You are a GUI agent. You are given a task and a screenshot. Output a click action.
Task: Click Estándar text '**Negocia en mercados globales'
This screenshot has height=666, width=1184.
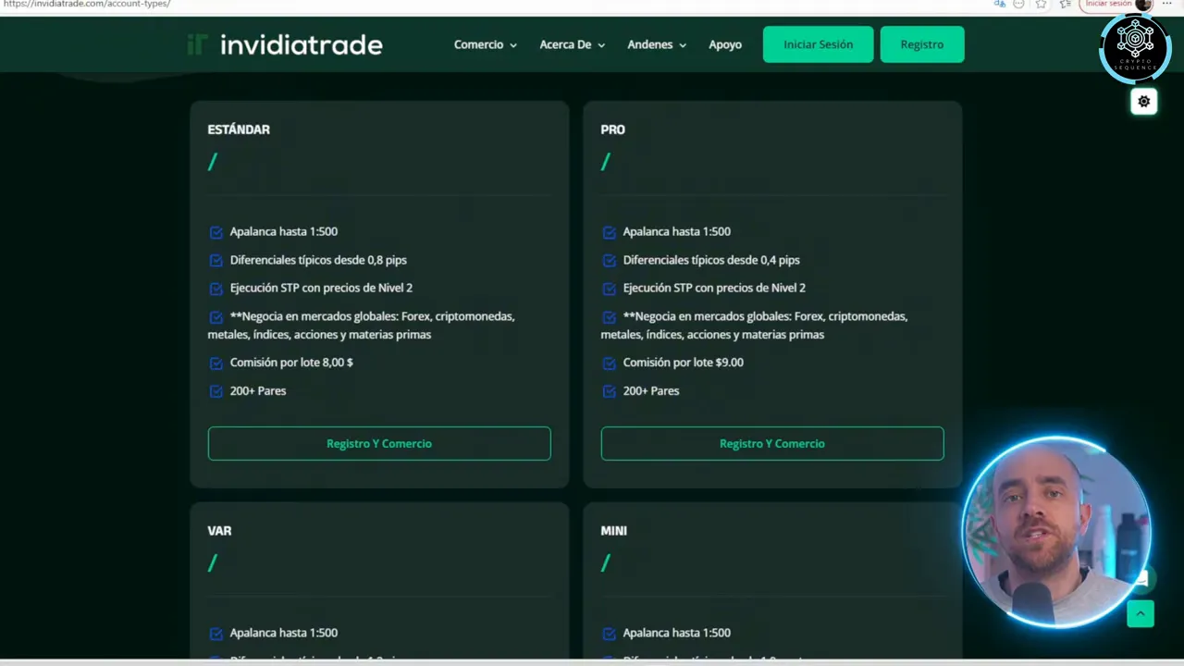313,316
